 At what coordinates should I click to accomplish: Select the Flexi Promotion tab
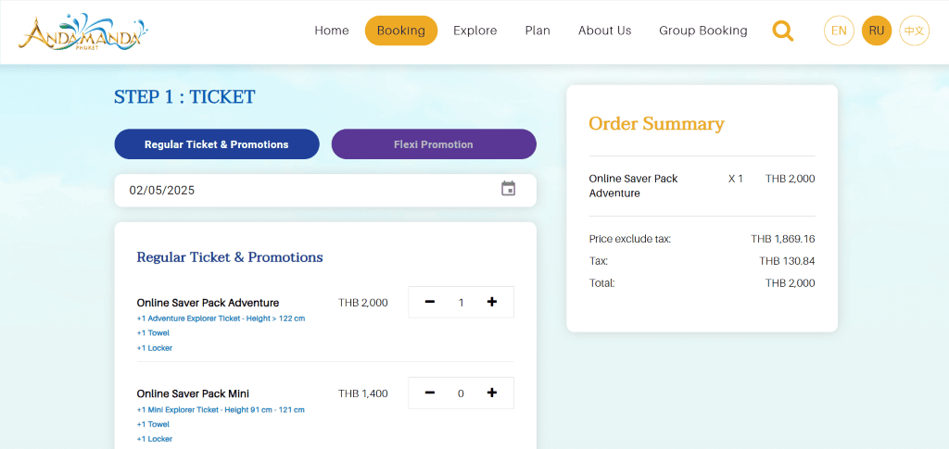[x=434, y=144]
